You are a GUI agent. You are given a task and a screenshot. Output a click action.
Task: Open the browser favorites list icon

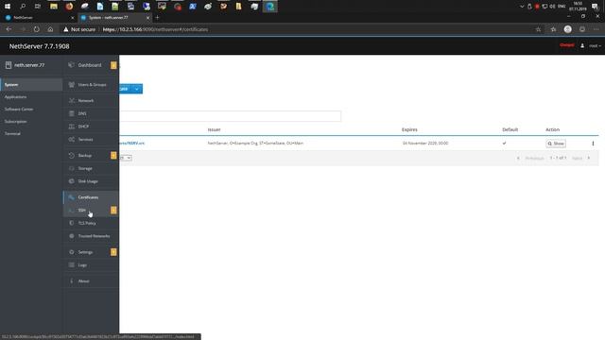click(553, 29)
